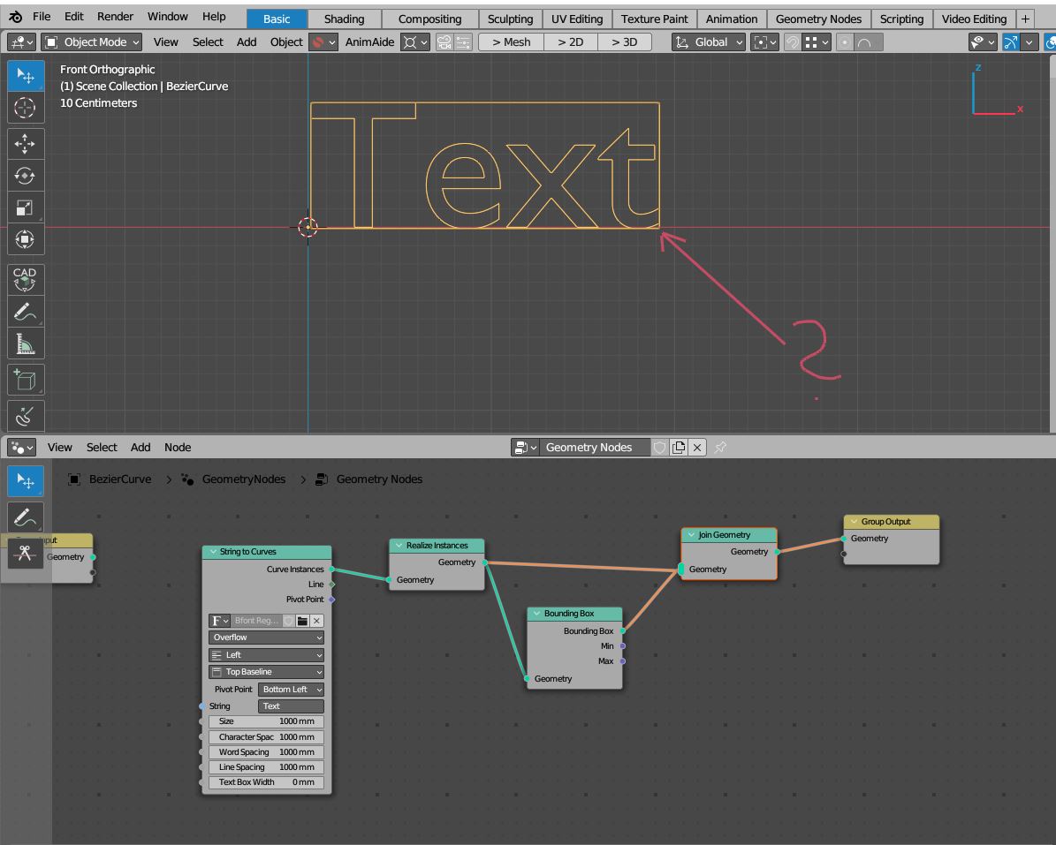Select the node editor Select Box tool
The image size is (1056, 845).
[26, 482]
